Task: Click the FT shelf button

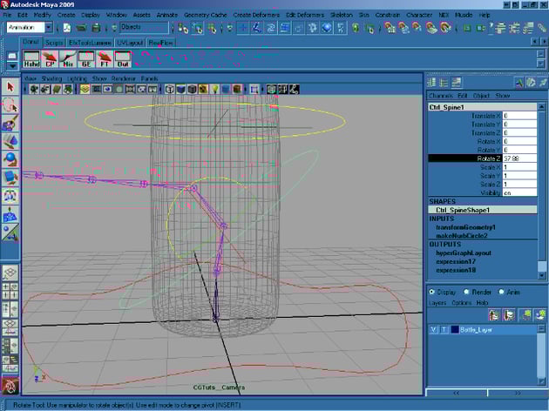Action: pyautogui.click(x=105, y=61)
